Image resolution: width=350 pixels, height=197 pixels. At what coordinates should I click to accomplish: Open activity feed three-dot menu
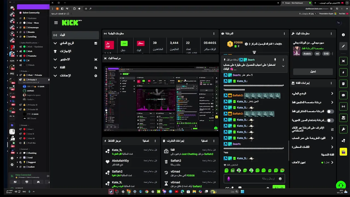[155, 141]
